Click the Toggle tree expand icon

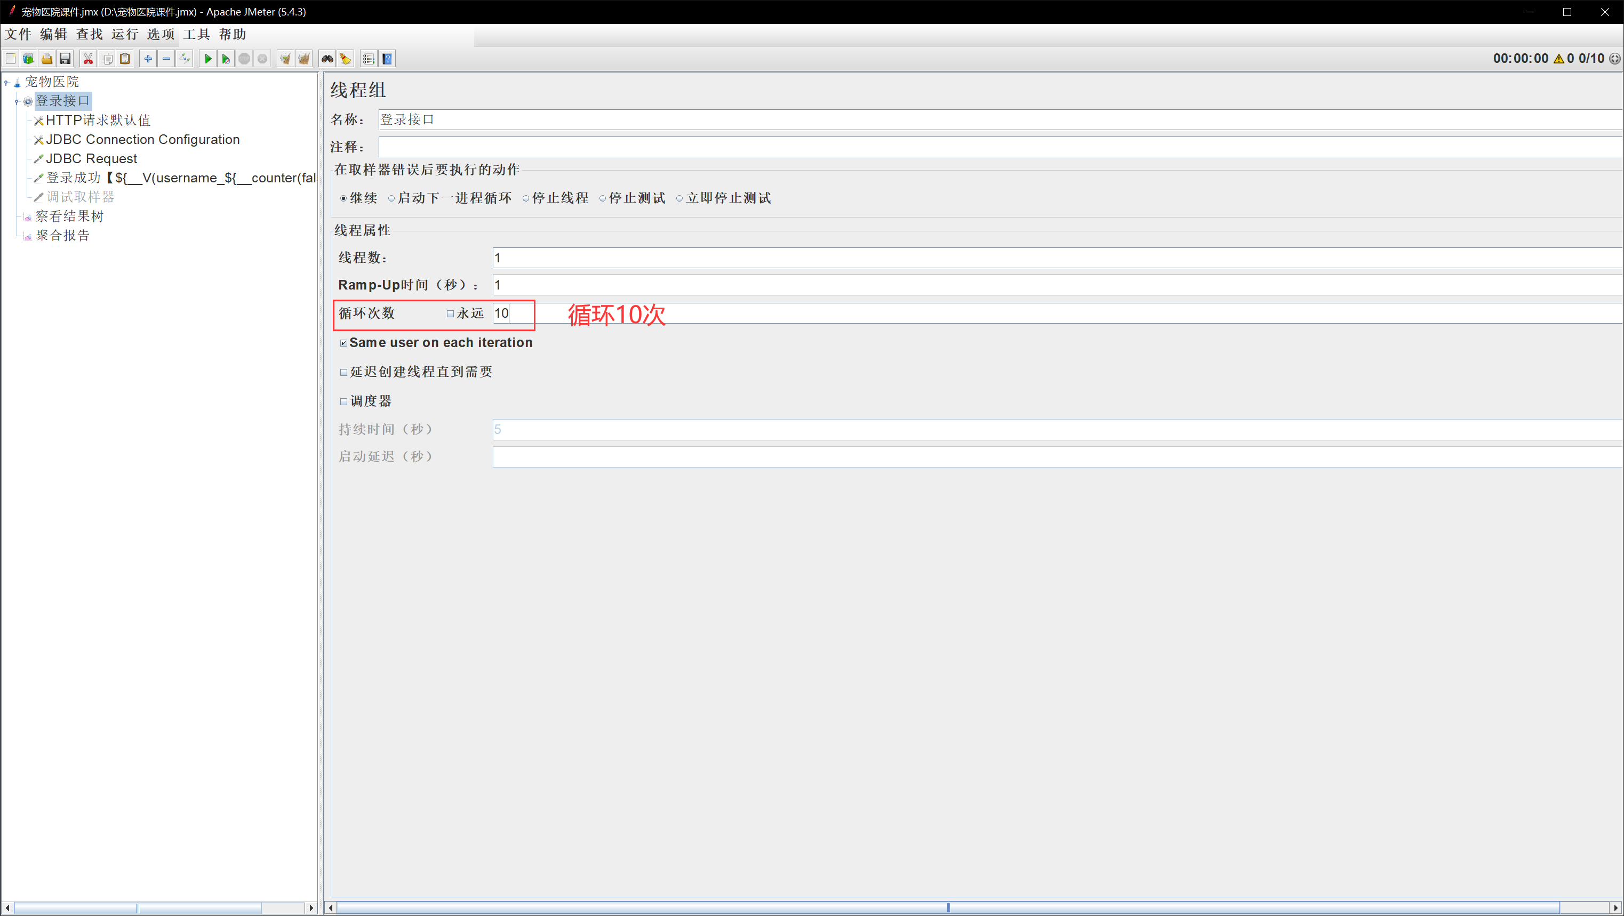coord(185,59)
